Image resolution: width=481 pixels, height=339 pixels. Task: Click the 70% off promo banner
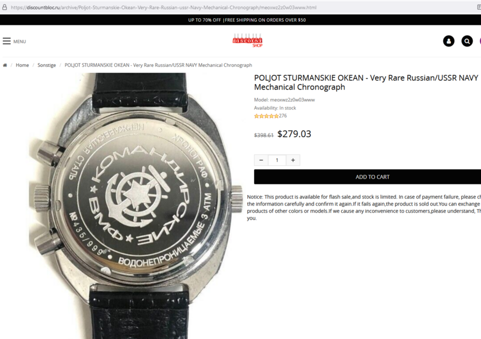click(247, 20)
